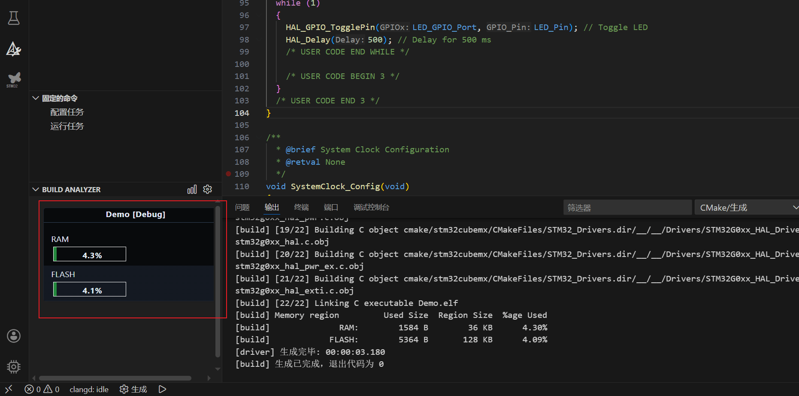The image size is (799, 396).
Task: Open the Testing flask view
Action: (x=14, y=18)
